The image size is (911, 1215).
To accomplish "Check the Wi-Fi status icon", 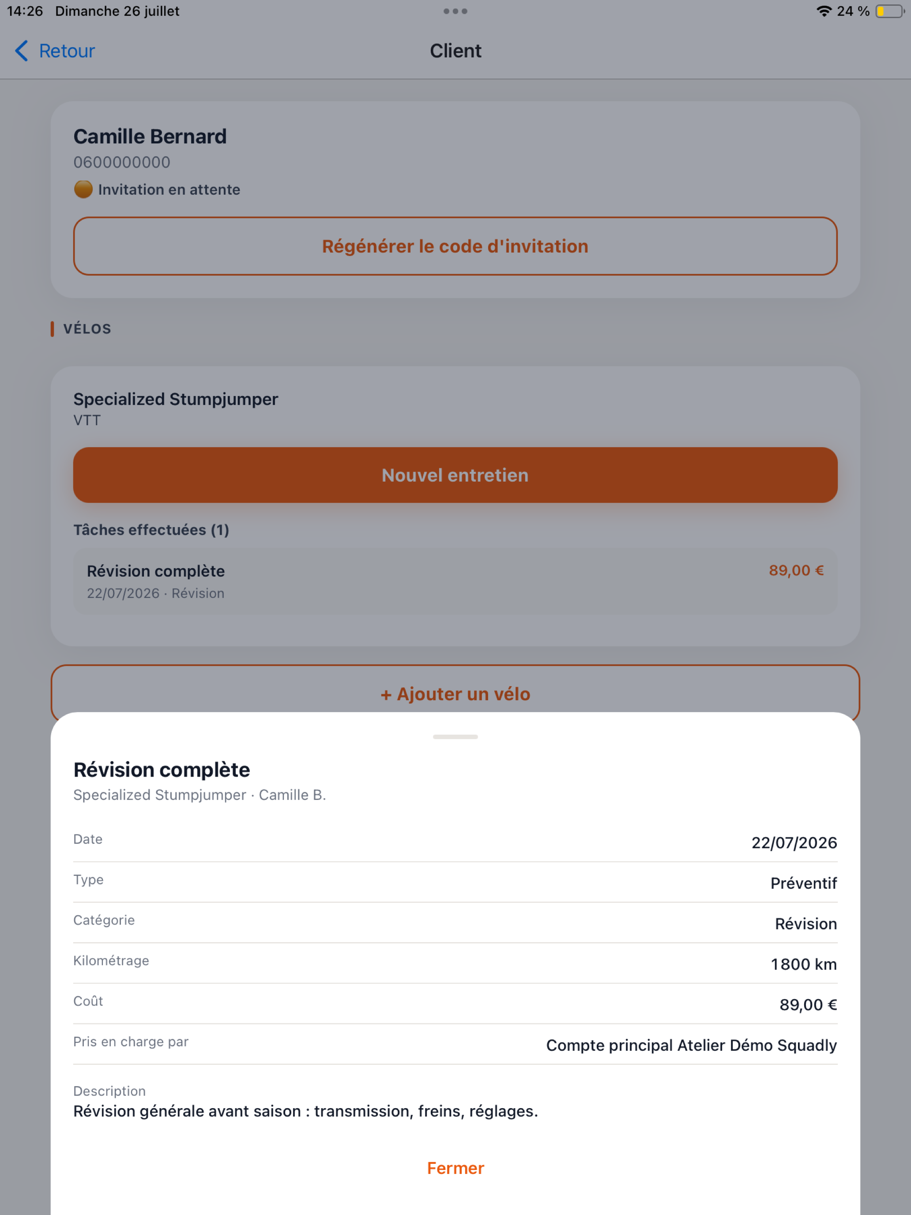I will click(824, 11).
